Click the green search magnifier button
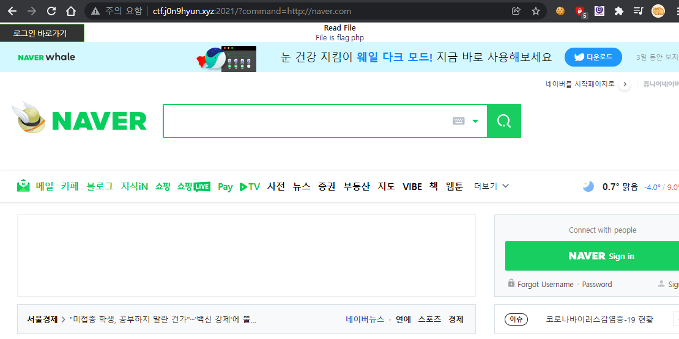Viewport: 679px width, 339px height. (504, 121)
